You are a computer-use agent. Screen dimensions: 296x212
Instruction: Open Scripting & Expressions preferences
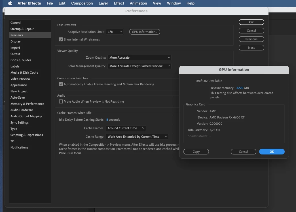pos(30,135)
